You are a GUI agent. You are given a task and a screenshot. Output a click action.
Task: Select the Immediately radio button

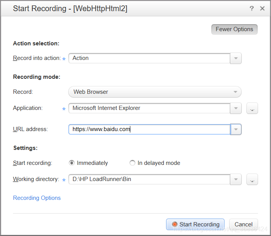(71, 163)
